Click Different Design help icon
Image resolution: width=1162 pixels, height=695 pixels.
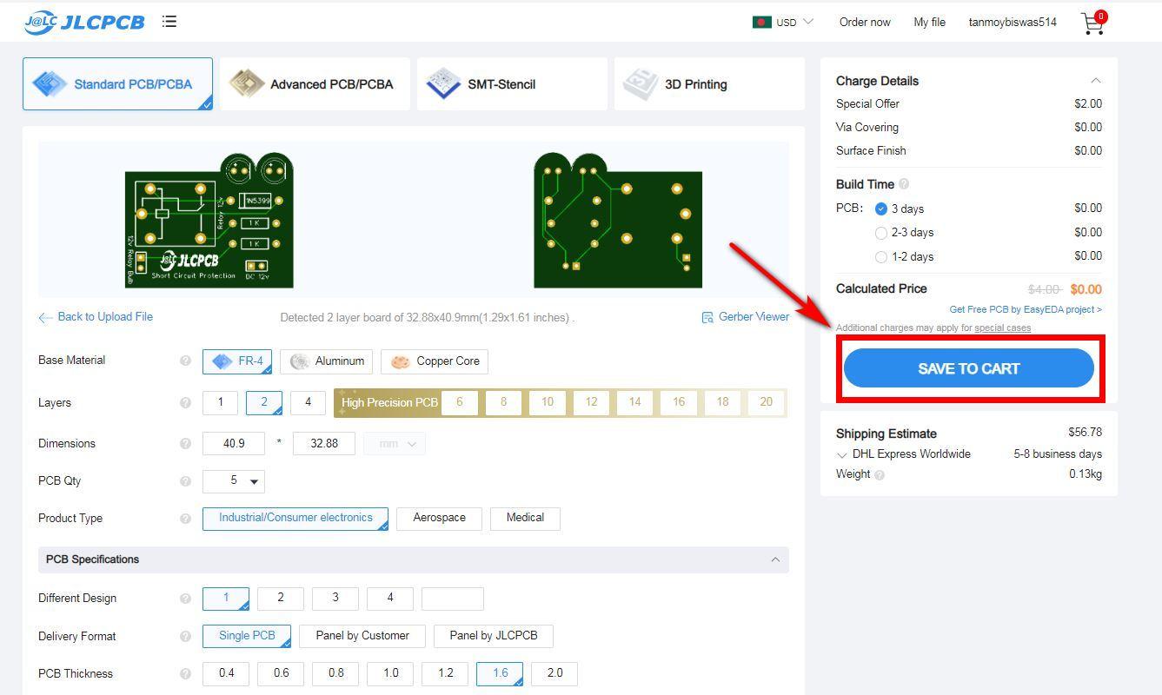pyautogui.click(x=185, y=599)
